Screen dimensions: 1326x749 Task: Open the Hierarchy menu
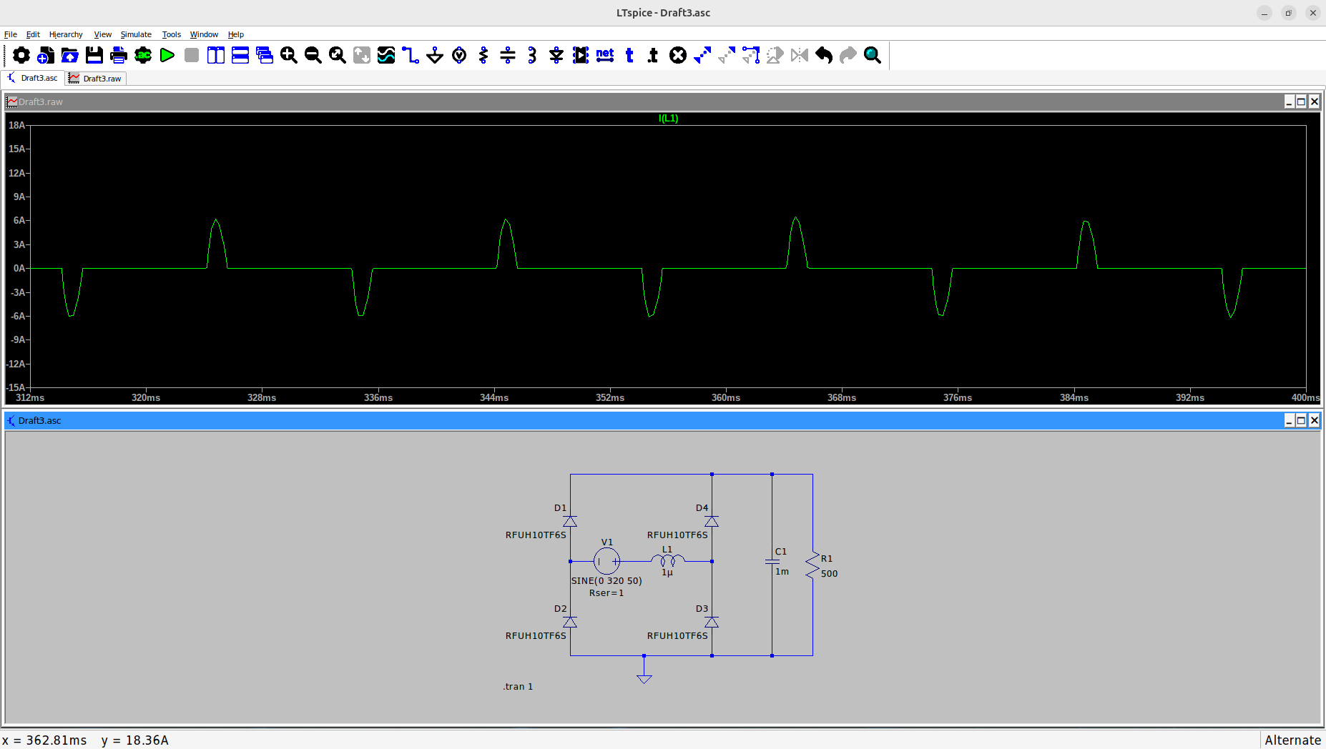[66, 34]
